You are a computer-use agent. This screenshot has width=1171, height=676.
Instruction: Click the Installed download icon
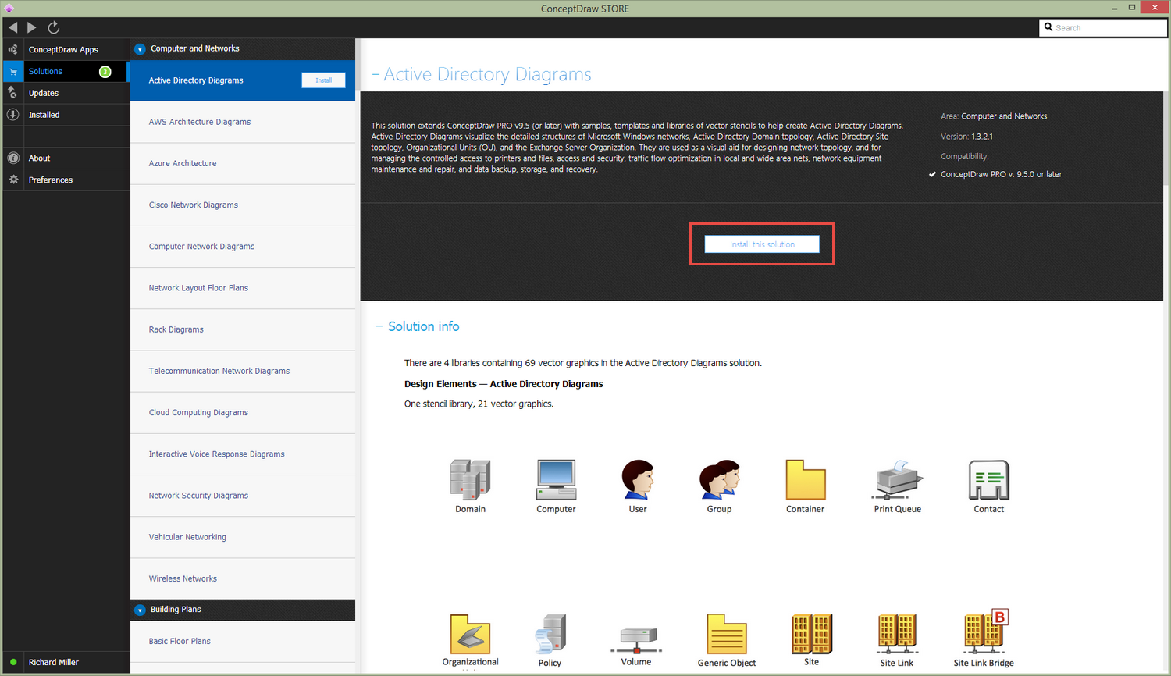click(13, 115)
